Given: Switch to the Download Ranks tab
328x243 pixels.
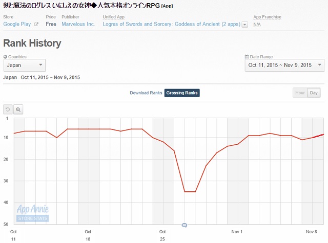Looking at the screenshot, I should pyautogui.click(x=146, y=93).
